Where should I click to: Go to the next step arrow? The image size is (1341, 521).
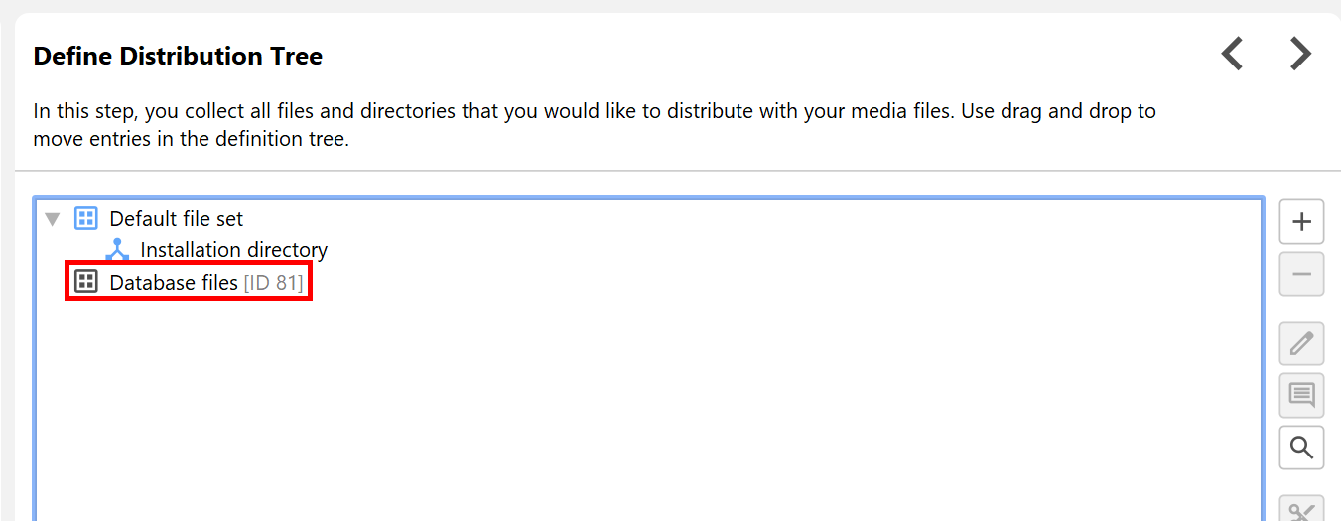click(x=1300, y=54)
